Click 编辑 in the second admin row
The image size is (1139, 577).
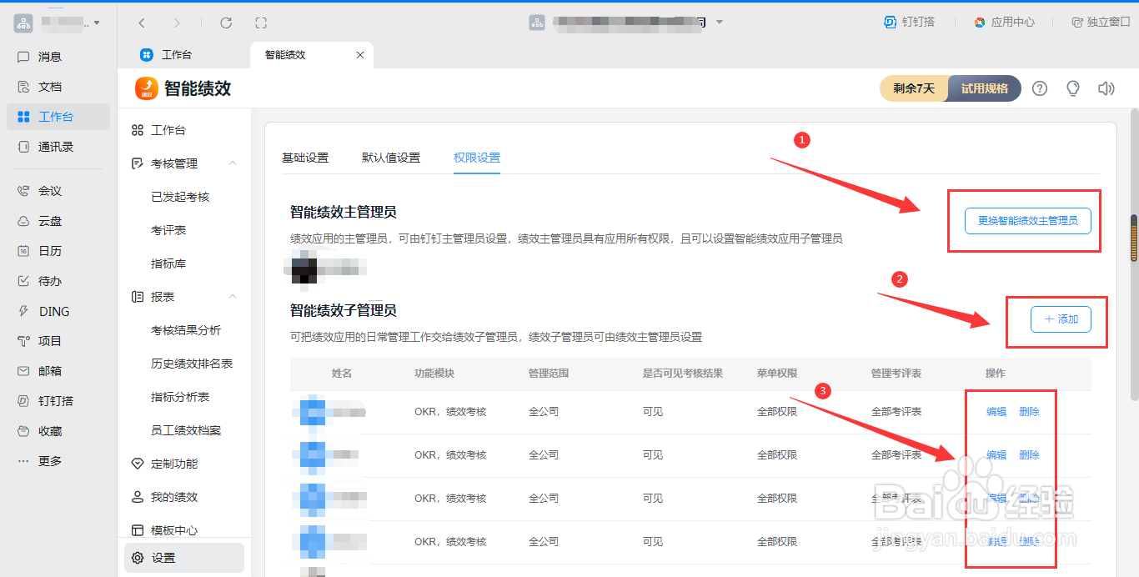click(x=996, y=455)
